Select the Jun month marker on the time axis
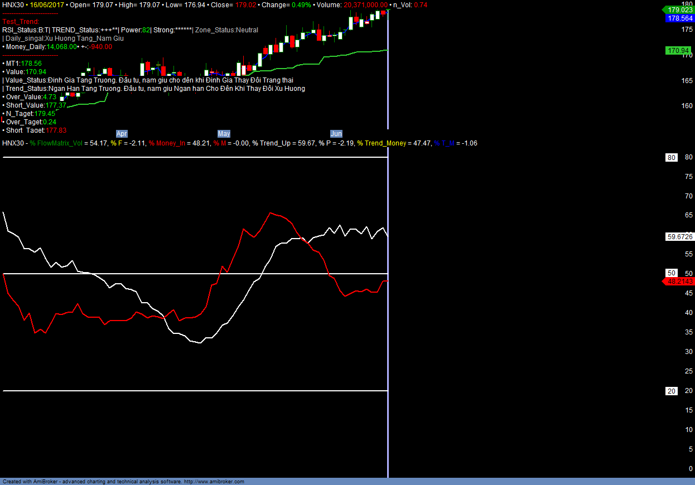695x485 pixels. (336, 134)
